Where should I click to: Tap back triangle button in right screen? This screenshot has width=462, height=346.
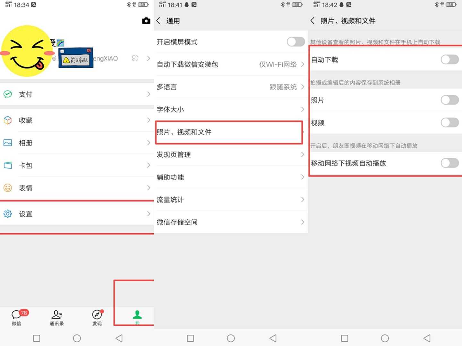[427, 338]
